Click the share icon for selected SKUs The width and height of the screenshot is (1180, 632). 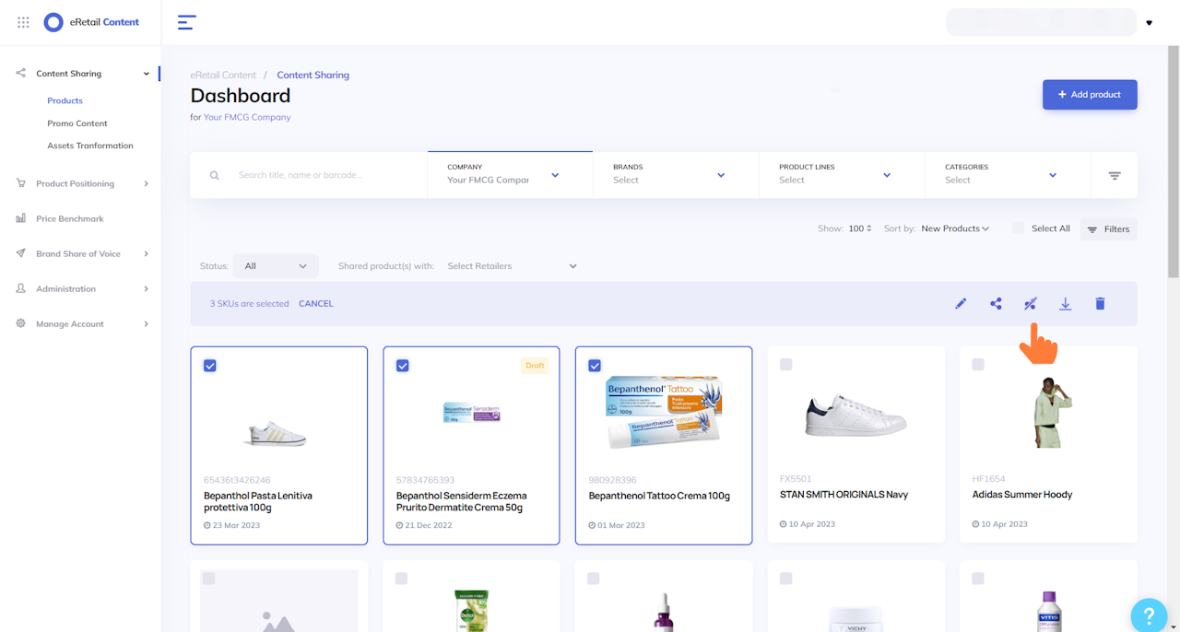tap(996, 304)
